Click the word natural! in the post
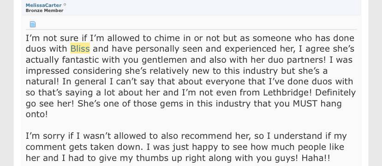Image resolution: width=382 pixels, height=166 pixels. click(42, 82)
